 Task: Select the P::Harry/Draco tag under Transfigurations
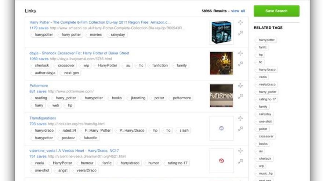pyautogui.click(x=131, y=131)
